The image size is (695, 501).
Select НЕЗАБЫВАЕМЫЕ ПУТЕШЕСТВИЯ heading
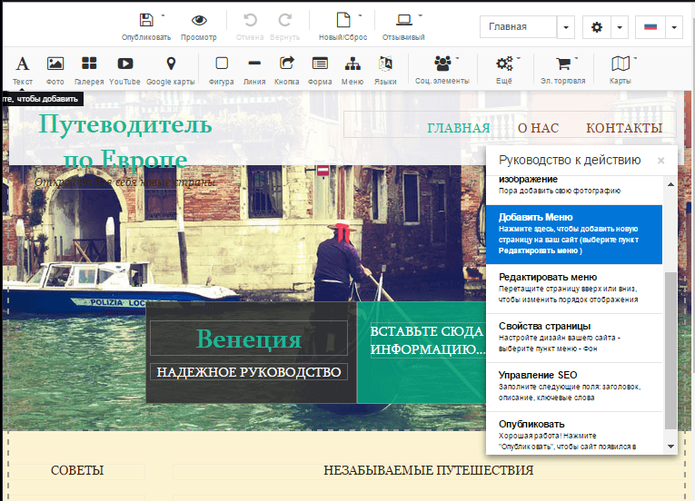coord(428,470)
